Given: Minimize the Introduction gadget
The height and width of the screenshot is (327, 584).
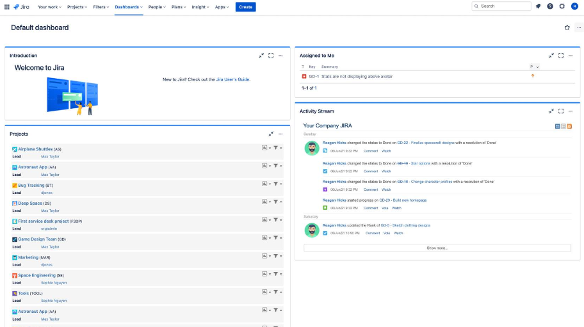Looking at the screenshot, I should pos(261,56).
